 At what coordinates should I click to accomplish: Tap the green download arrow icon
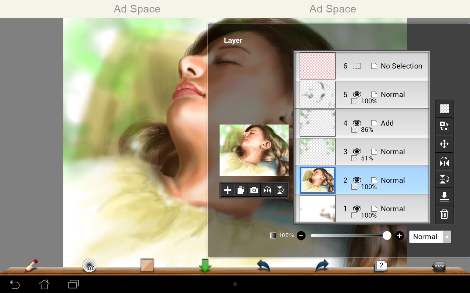pyautogui.click(x=205, y=266)
